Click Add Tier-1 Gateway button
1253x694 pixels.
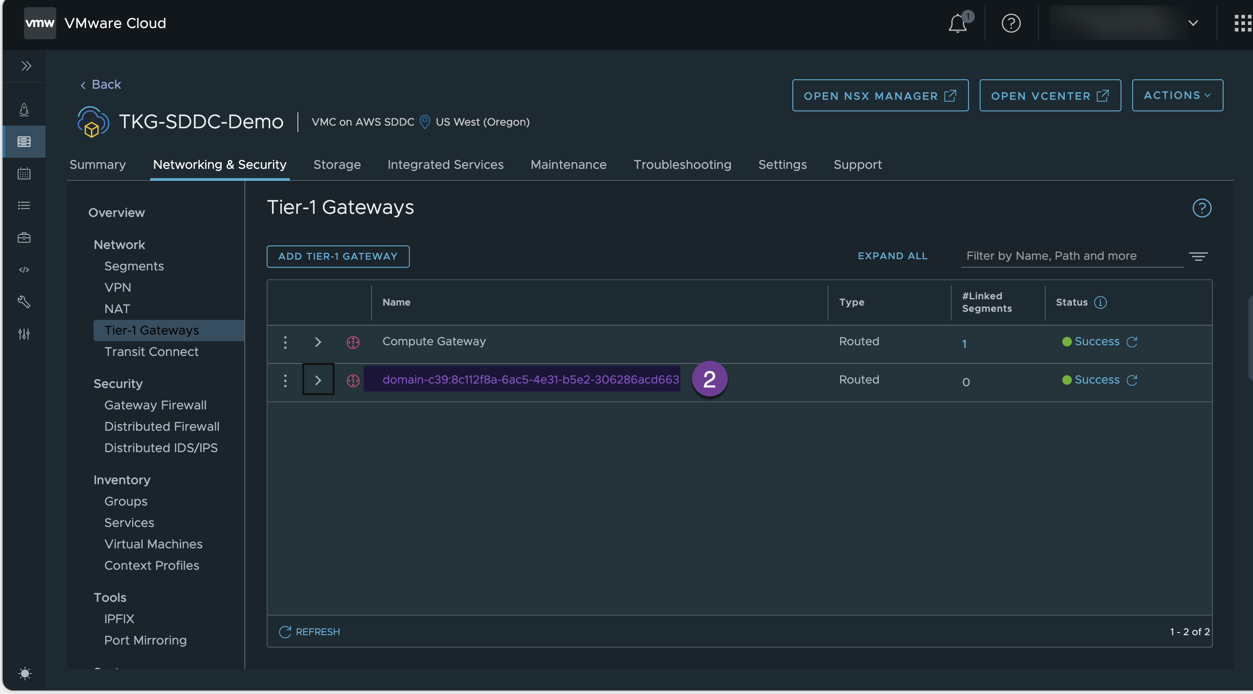[x=338, y=256]
